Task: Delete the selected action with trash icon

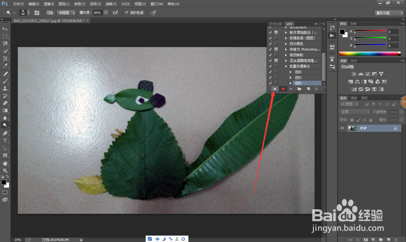Action: 316,89
